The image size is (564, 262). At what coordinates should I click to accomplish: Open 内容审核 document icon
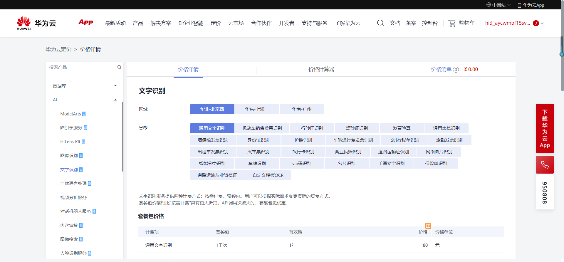[81, 225]
